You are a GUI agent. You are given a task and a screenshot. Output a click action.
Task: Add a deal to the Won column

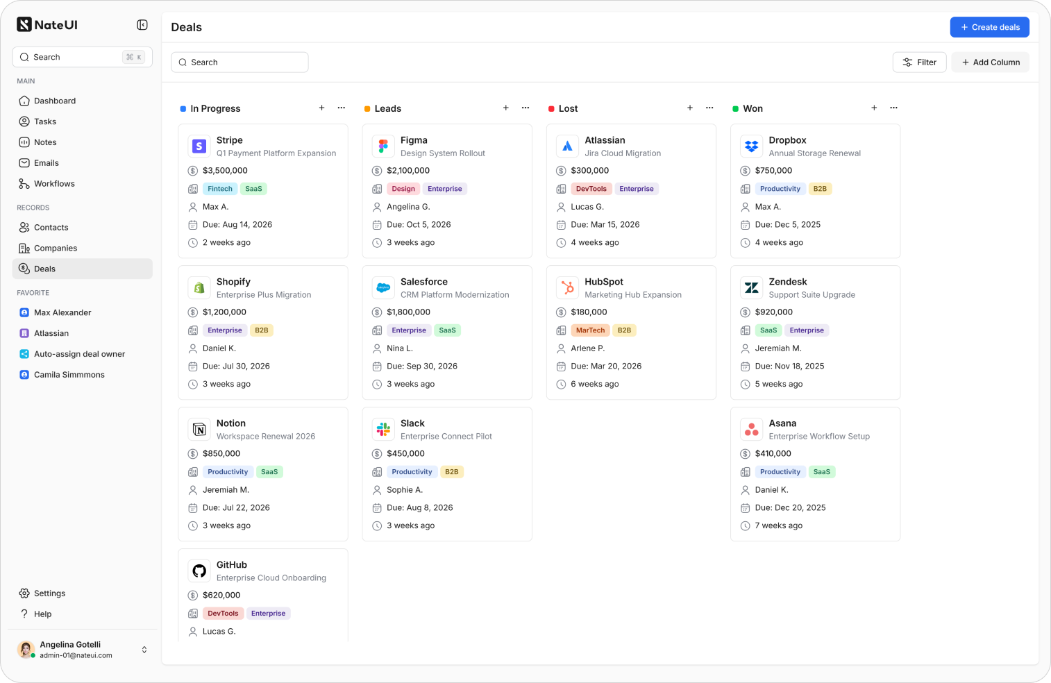click(x=874, y=108)
